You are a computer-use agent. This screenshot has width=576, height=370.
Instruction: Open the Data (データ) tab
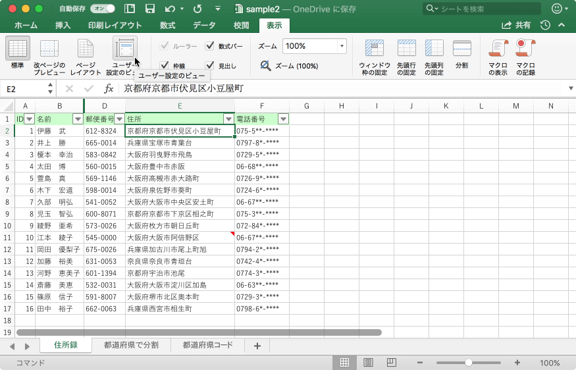[204, 26]
